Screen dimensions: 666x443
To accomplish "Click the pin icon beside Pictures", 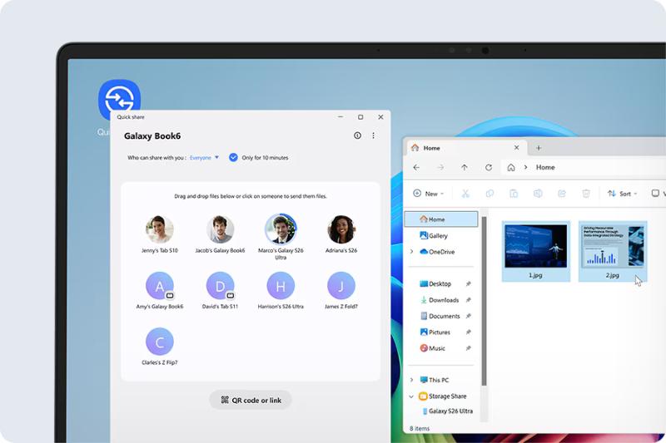I will tap(468, 332).
